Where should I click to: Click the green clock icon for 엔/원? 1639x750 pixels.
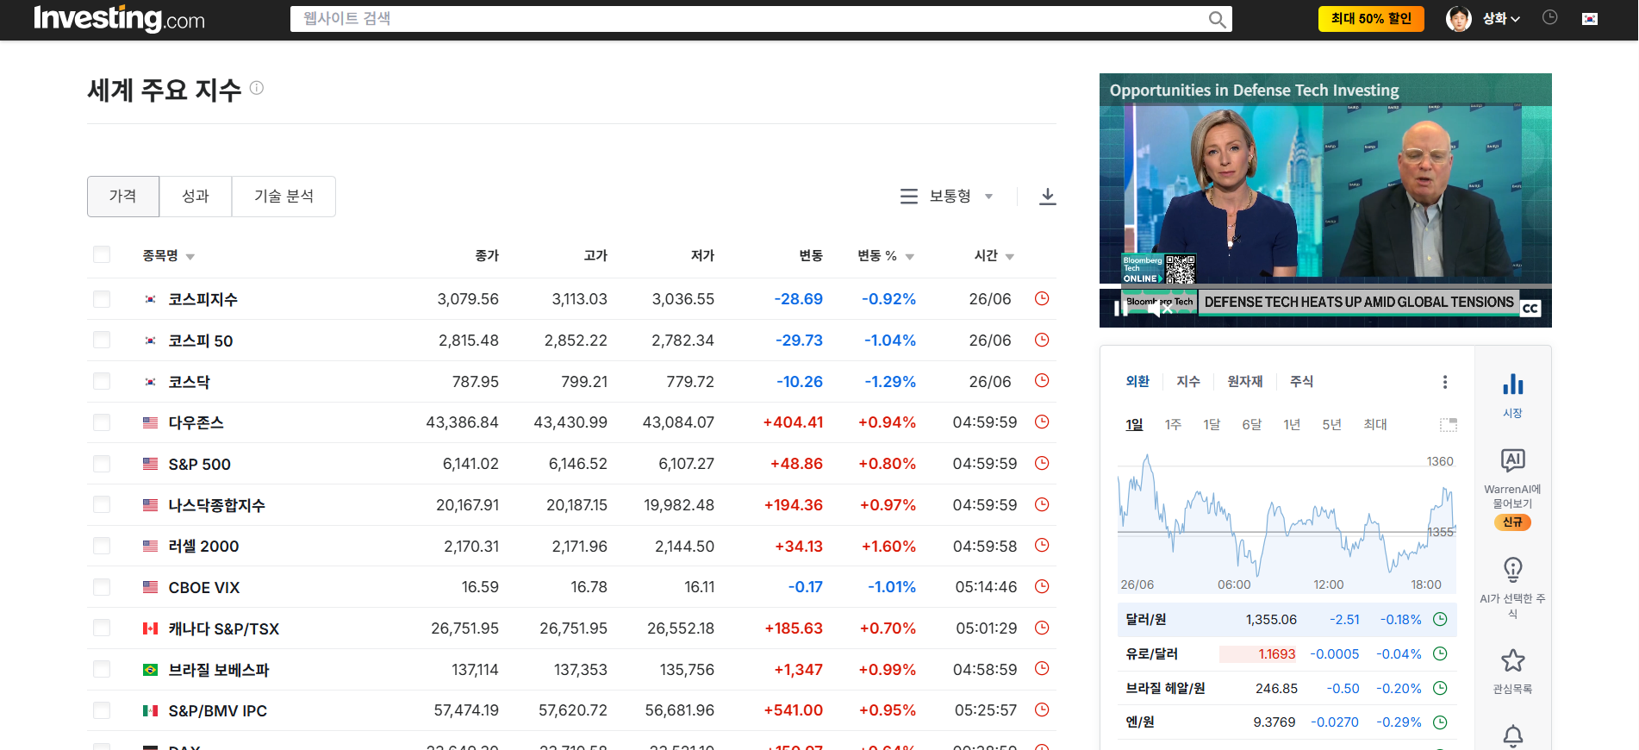pyautogui.click(x=1440, y=722)
